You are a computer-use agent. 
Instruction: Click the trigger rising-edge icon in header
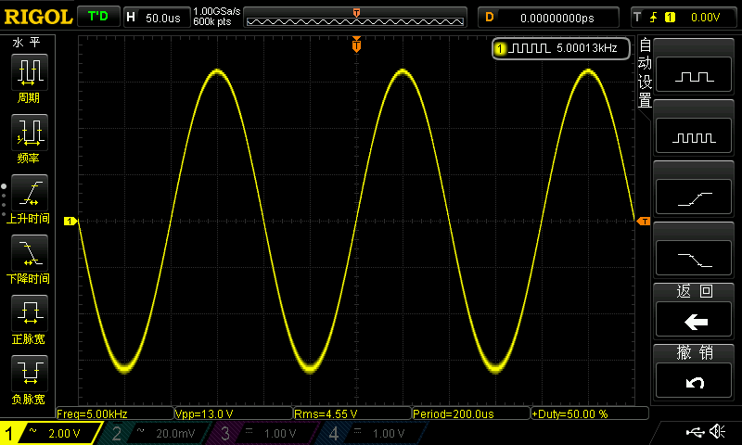pyautogui.click(x=654, y=18)
